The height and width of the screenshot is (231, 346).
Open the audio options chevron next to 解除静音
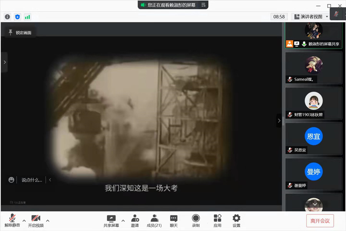(24, 221)
